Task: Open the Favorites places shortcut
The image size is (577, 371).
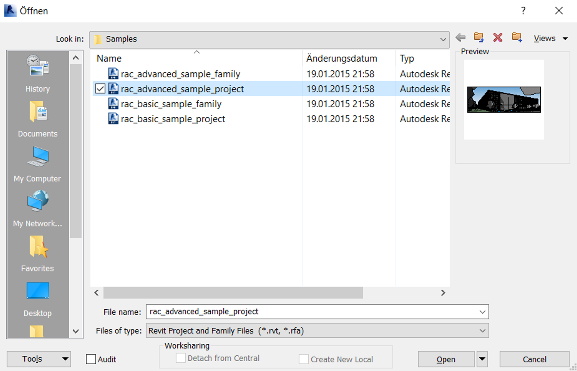Action: pyautogui.click(x=38, y=254)
